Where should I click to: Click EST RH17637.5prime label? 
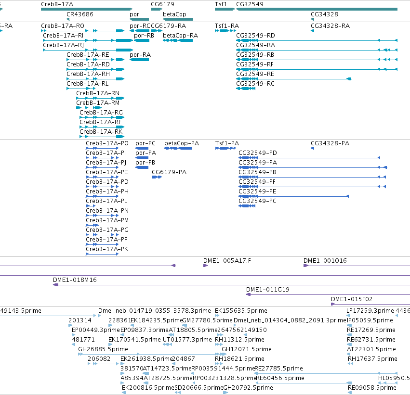[x=372, y=359]
